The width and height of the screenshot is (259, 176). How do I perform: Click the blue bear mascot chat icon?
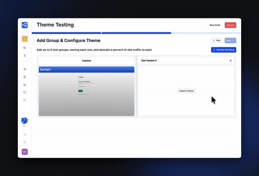tap(25, 121)
